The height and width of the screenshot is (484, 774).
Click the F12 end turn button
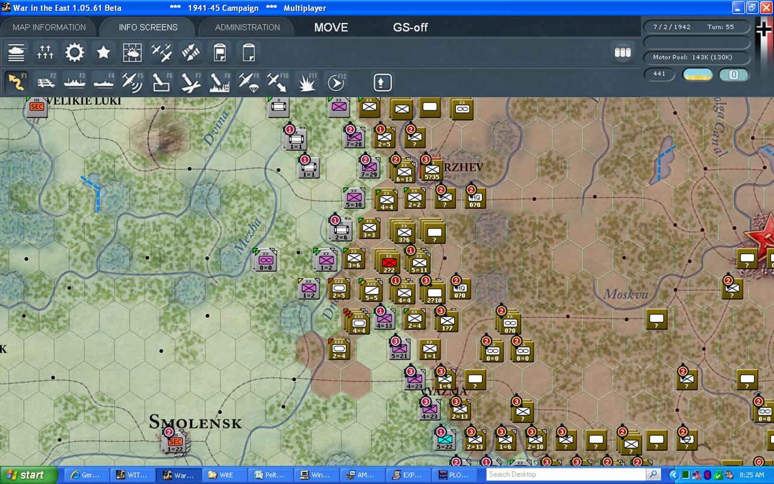click(x=336, y=82)
